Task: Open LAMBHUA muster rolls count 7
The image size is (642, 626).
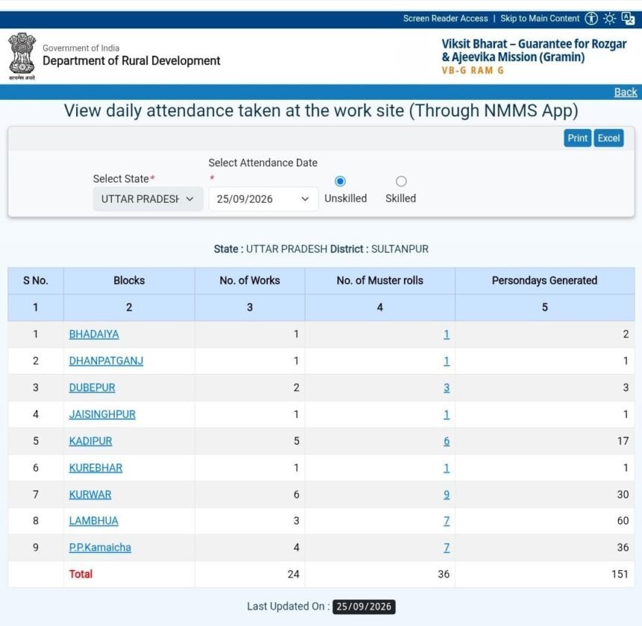Action: pos(446,521)
